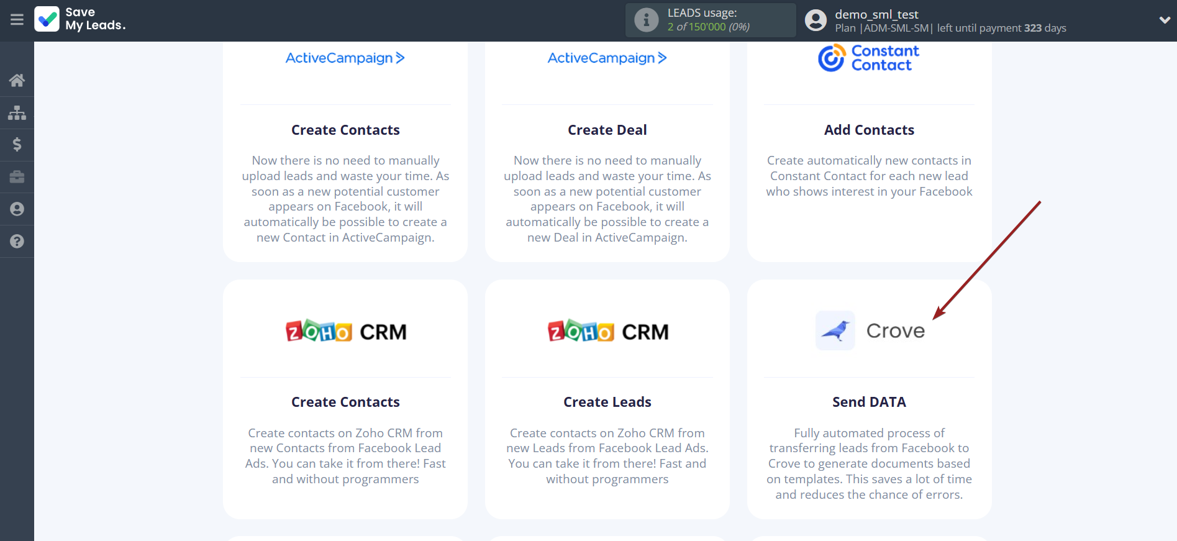Screen dimensions: 1177x541
Task: Open the user profile sidebar icon
Action: pos(17,209)
